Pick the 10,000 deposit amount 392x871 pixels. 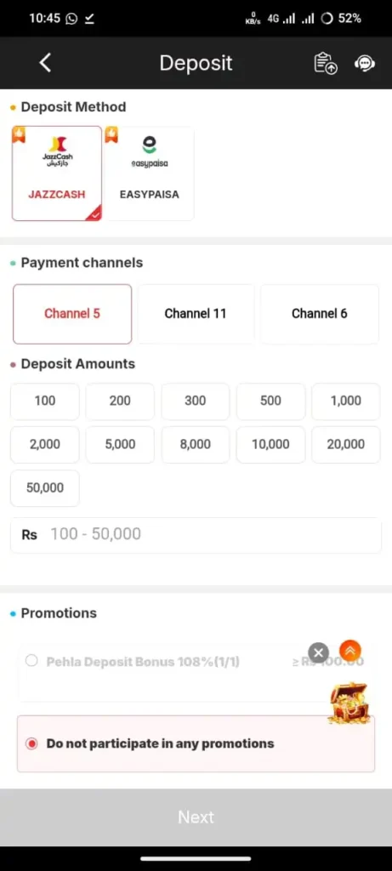(x=271, y=444)
